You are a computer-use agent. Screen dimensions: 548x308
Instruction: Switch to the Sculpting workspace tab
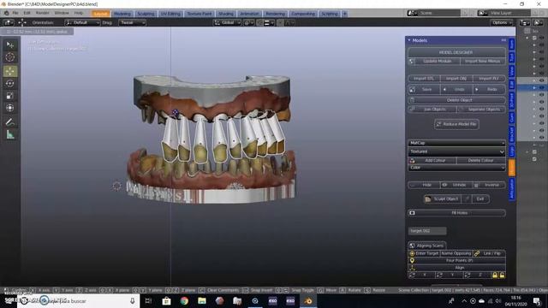(146, 14)
